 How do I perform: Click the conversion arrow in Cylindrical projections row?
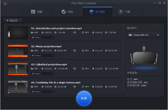74,69
